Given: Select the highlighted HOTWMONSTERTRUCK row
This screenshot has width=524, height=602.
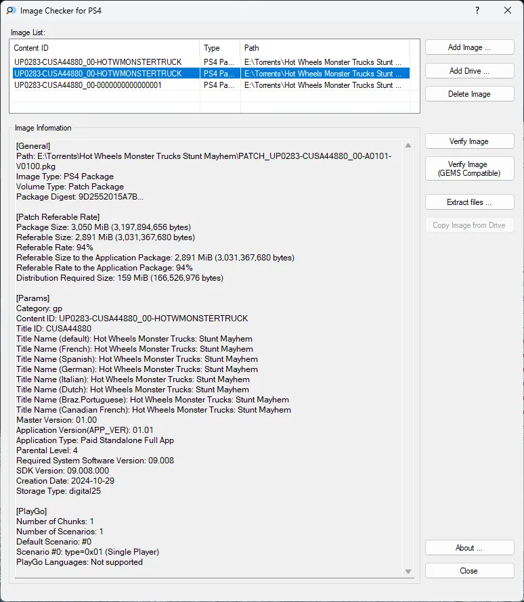Looking at the screenshot, I should pyautogui.click(x=211, y=74).
